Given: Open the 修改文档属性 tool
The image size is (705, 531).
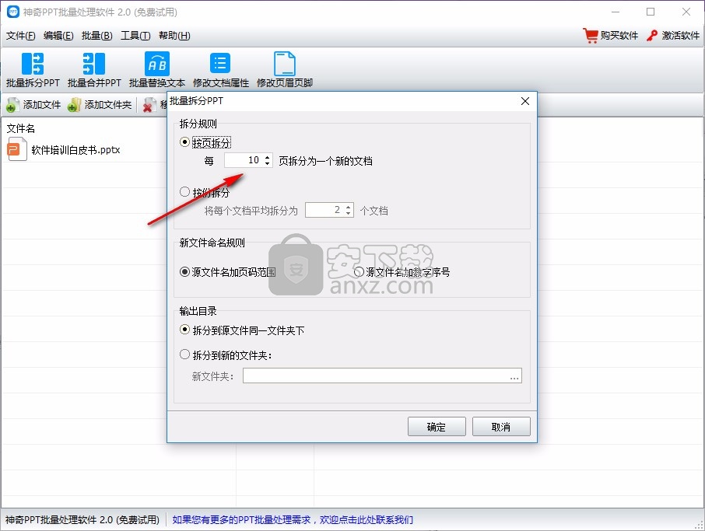Looking at the screenshot, I should [220, 70].
